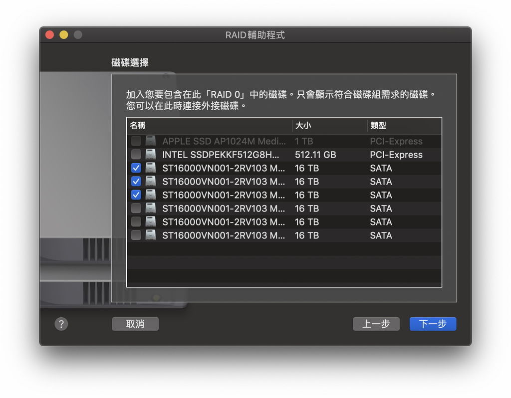Sort by the 大小 column header
Screen dimensions: 511x398
point(329,125)
